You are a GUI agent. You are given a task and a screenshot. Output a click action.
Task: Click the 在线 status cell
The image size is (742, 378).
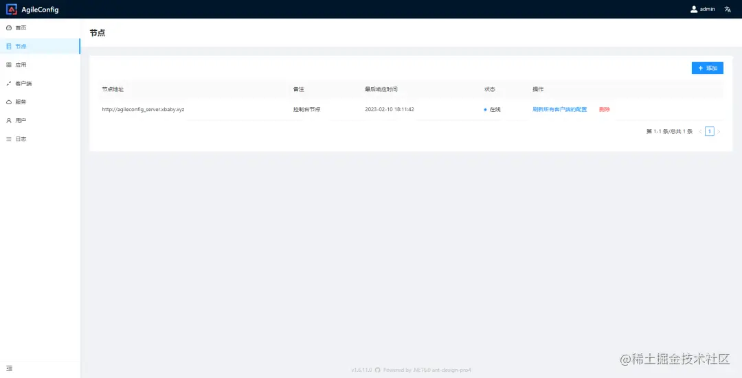(492, 109)
